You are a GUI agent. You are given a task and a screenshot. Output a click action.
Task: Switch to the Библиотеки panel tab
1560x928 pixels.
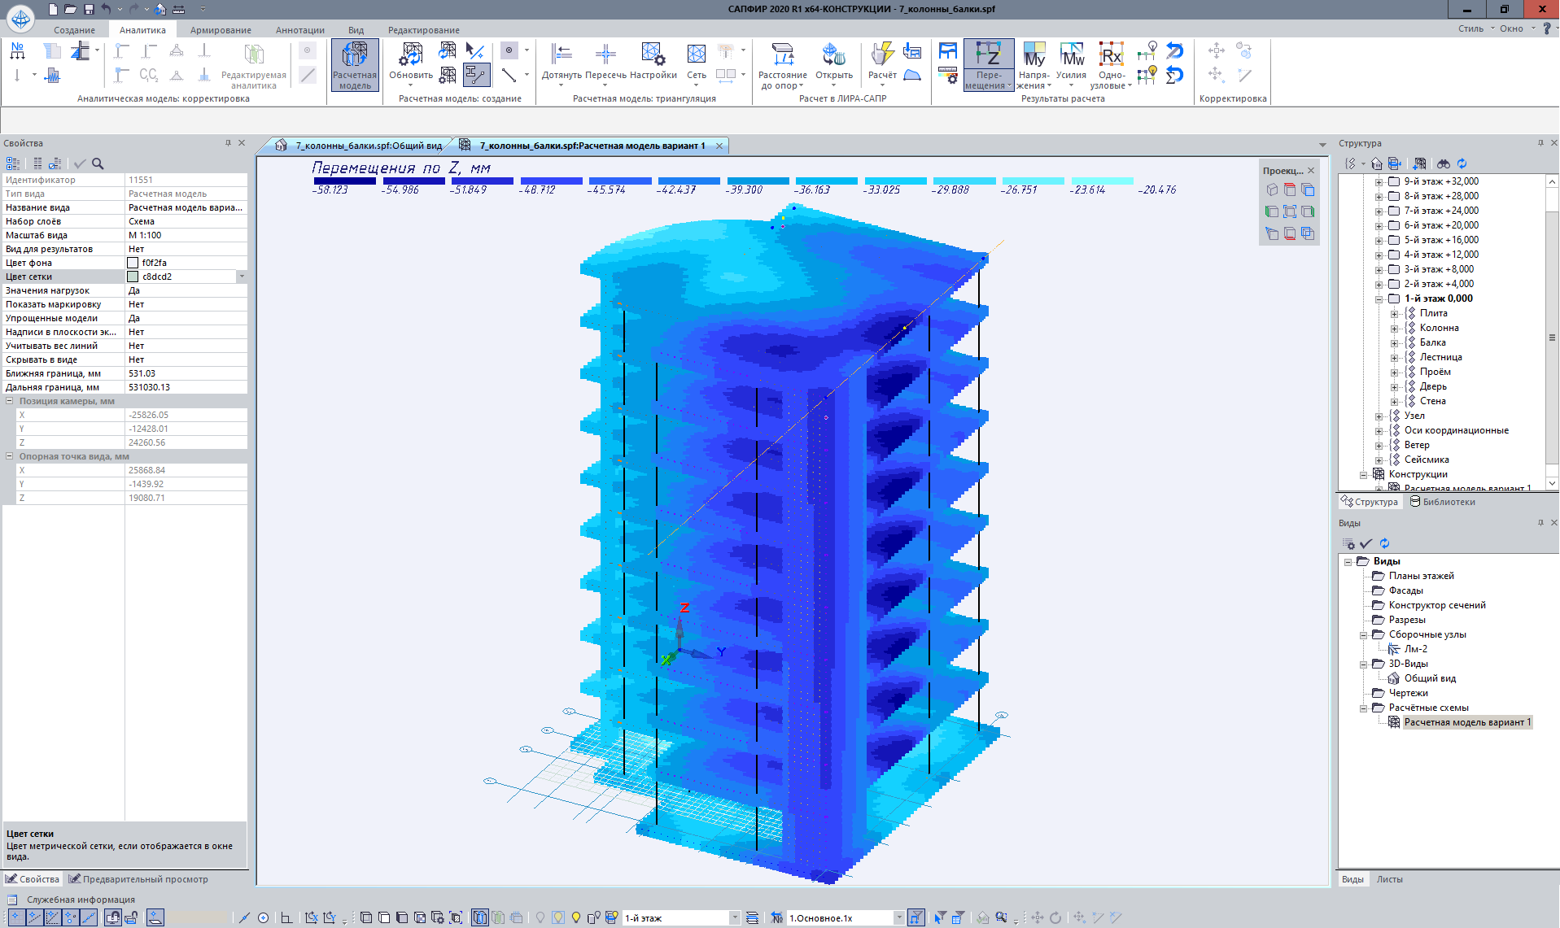click(1448, 502)
